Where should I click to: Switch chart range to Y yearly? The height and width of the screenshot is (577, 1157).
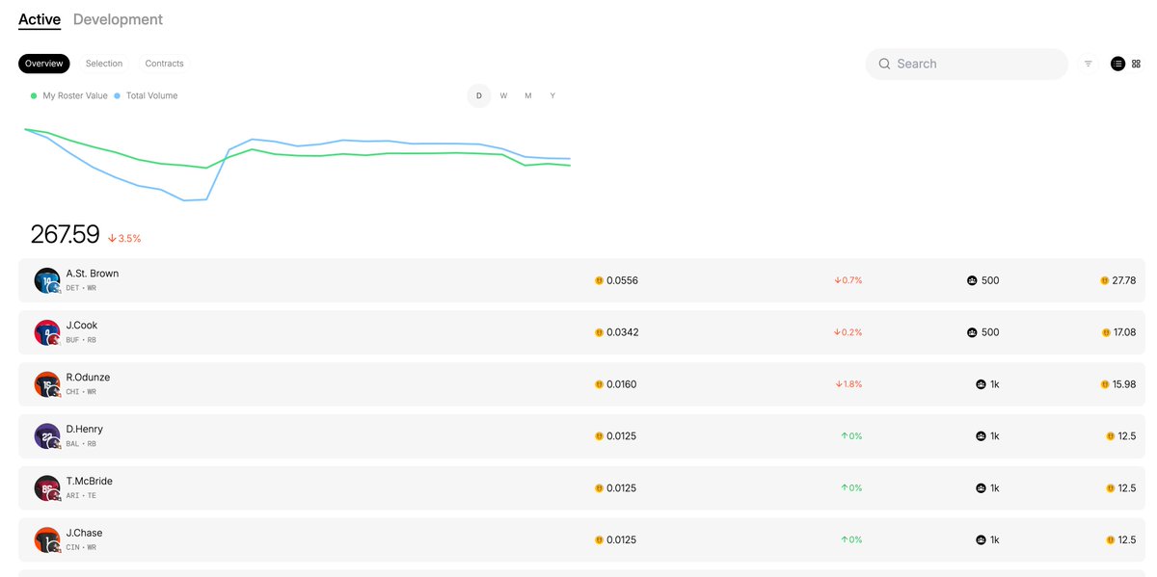(x=552, y=96)
